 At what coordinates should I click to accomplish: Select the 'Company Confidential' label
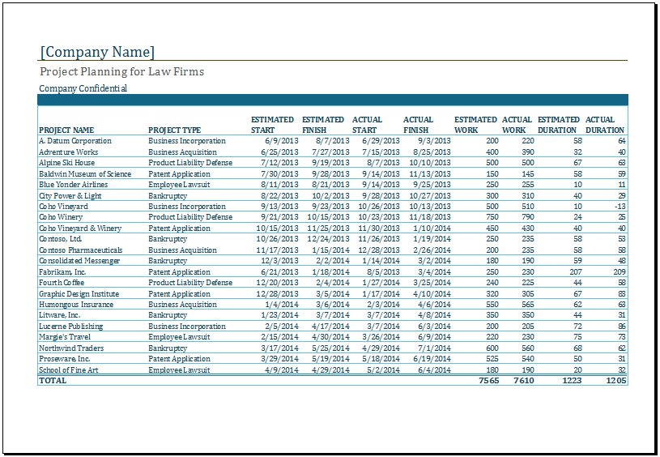tap(83, 88)
